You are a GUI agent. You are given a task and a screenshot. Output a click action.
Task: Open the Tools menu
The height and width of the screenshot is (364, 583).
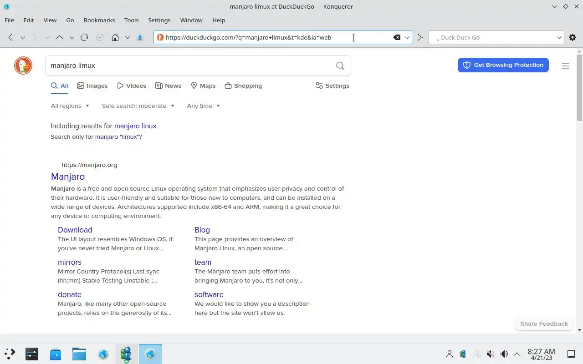coord(131,20)
